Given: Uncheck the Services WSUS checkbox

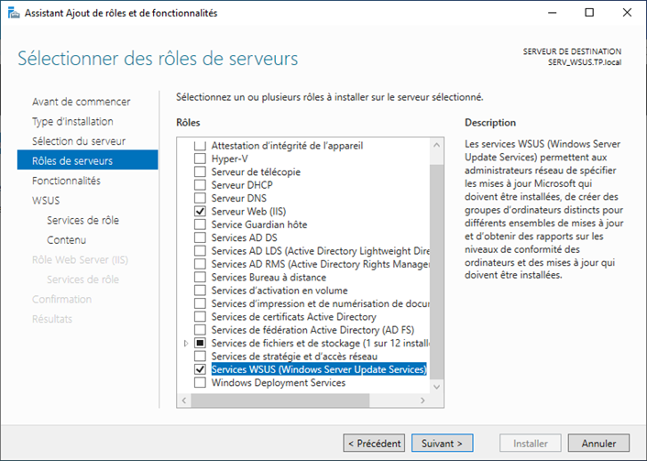Looking at the screenshot, I should pos(200,369).
